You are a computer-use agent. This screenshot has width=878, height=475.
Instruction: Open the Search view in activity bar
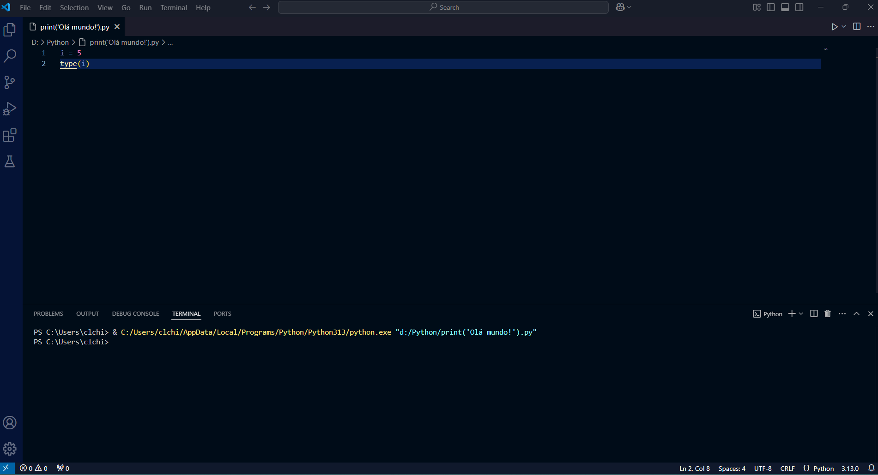click(10, 56)
